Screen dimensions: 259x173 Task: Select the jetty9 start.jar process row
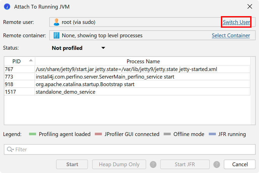pos(126,69)
